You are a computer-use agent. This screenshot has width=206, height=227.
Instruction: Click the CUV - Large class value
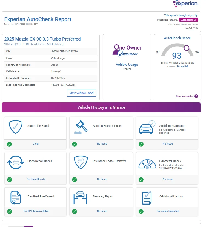point(58,58)
